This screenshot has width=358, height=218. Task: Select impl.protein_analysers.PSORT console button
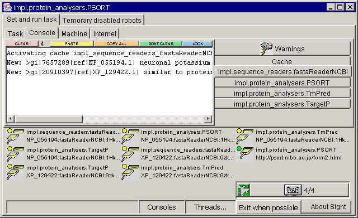coord(282,83)
